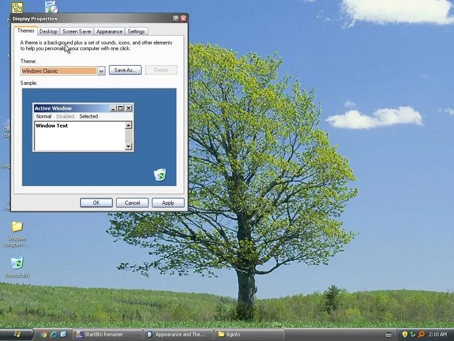This screenshot has width=454, height=341.
Task: Open the Bginfo taskbar window
Action: click(x=249, y=334)
